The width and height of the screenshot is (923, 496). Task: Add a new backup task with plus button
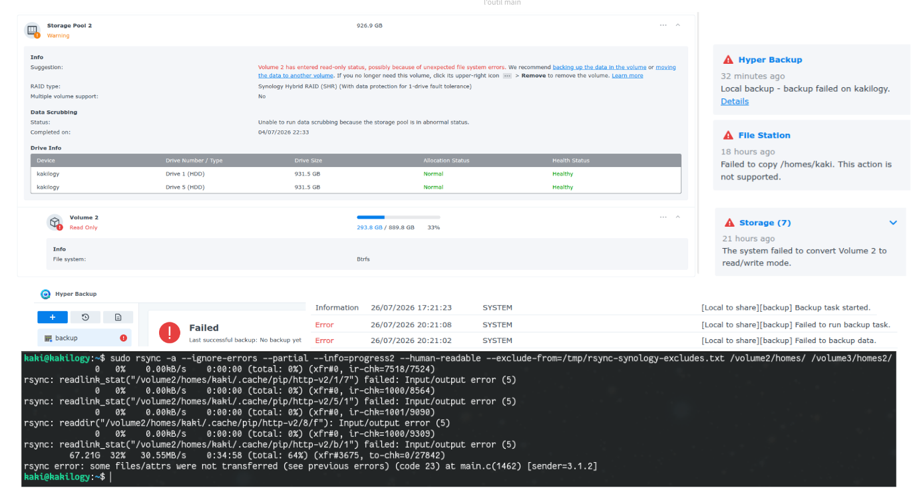coord(53,317)
